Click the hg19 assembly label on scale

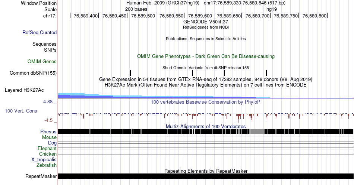pyautogui.click(x=272, y=9)
